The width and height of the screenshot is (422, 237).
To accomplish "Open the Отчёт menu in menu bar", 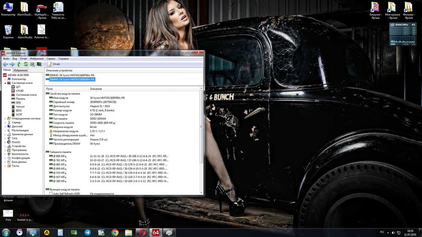I will (23, 59).
